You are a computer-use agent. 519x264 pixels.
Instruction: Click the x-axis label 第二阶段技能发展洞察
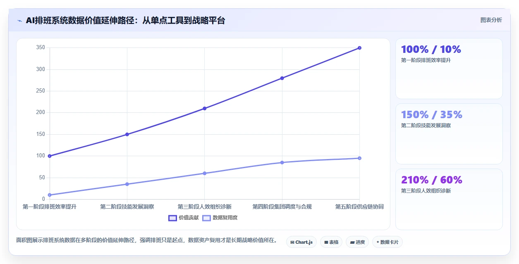127,207
